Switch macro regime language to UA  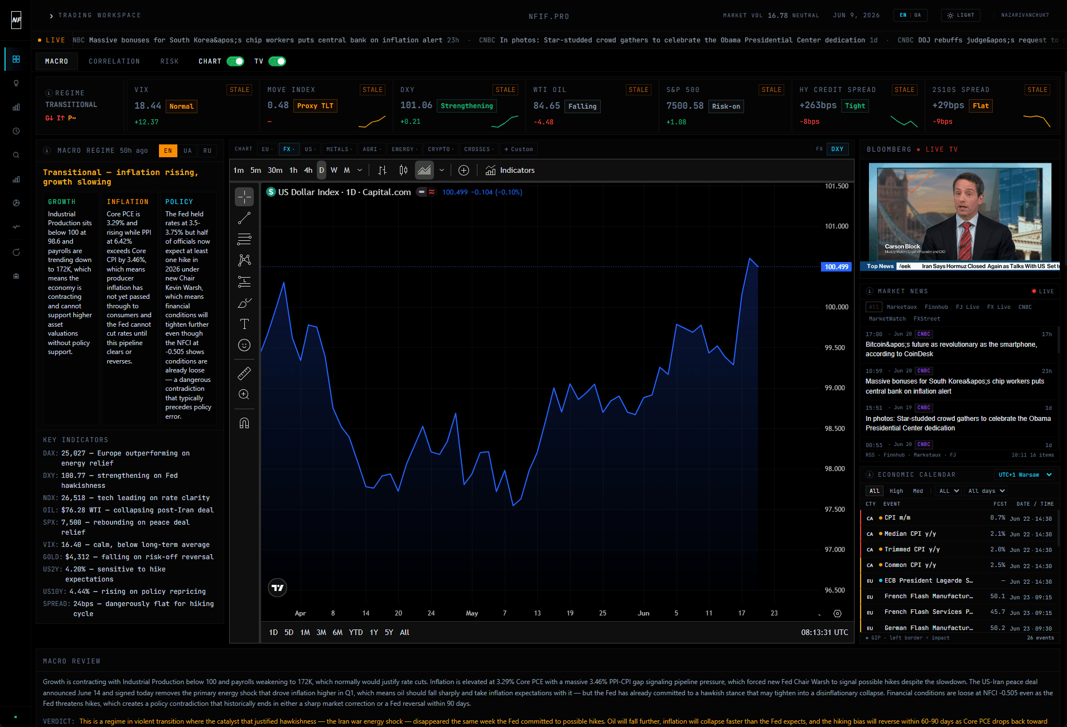187,151
